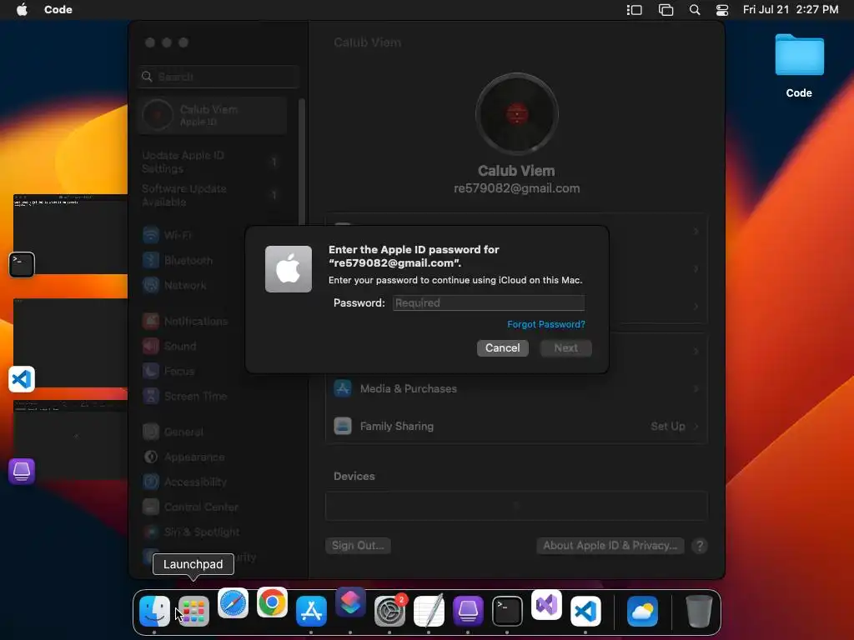
Task: Open Control Center in menu bar
Action: tap(722, 10)
